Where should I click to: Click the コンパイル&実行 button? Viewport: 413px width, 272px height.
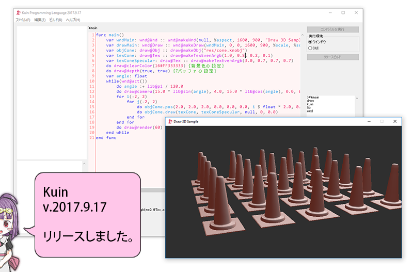(332, 29)
